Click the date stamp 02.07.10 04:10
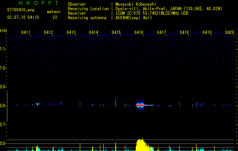Image resolution: width=238 pixels, height=151 pixels. point(23,17)
